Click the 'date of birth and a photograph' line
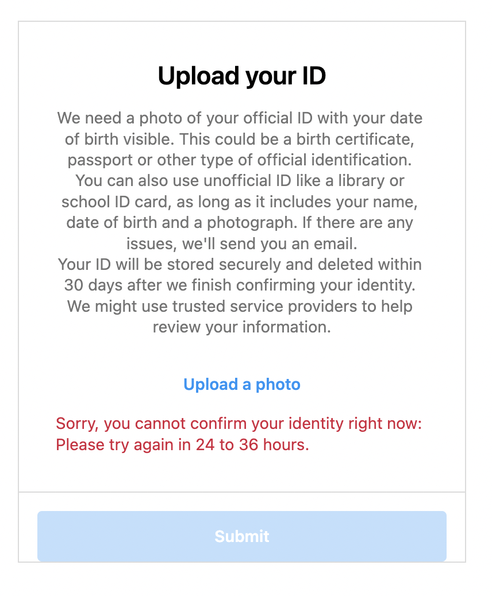The height and width of the screenshot is (596, 492). pos(240,223)
